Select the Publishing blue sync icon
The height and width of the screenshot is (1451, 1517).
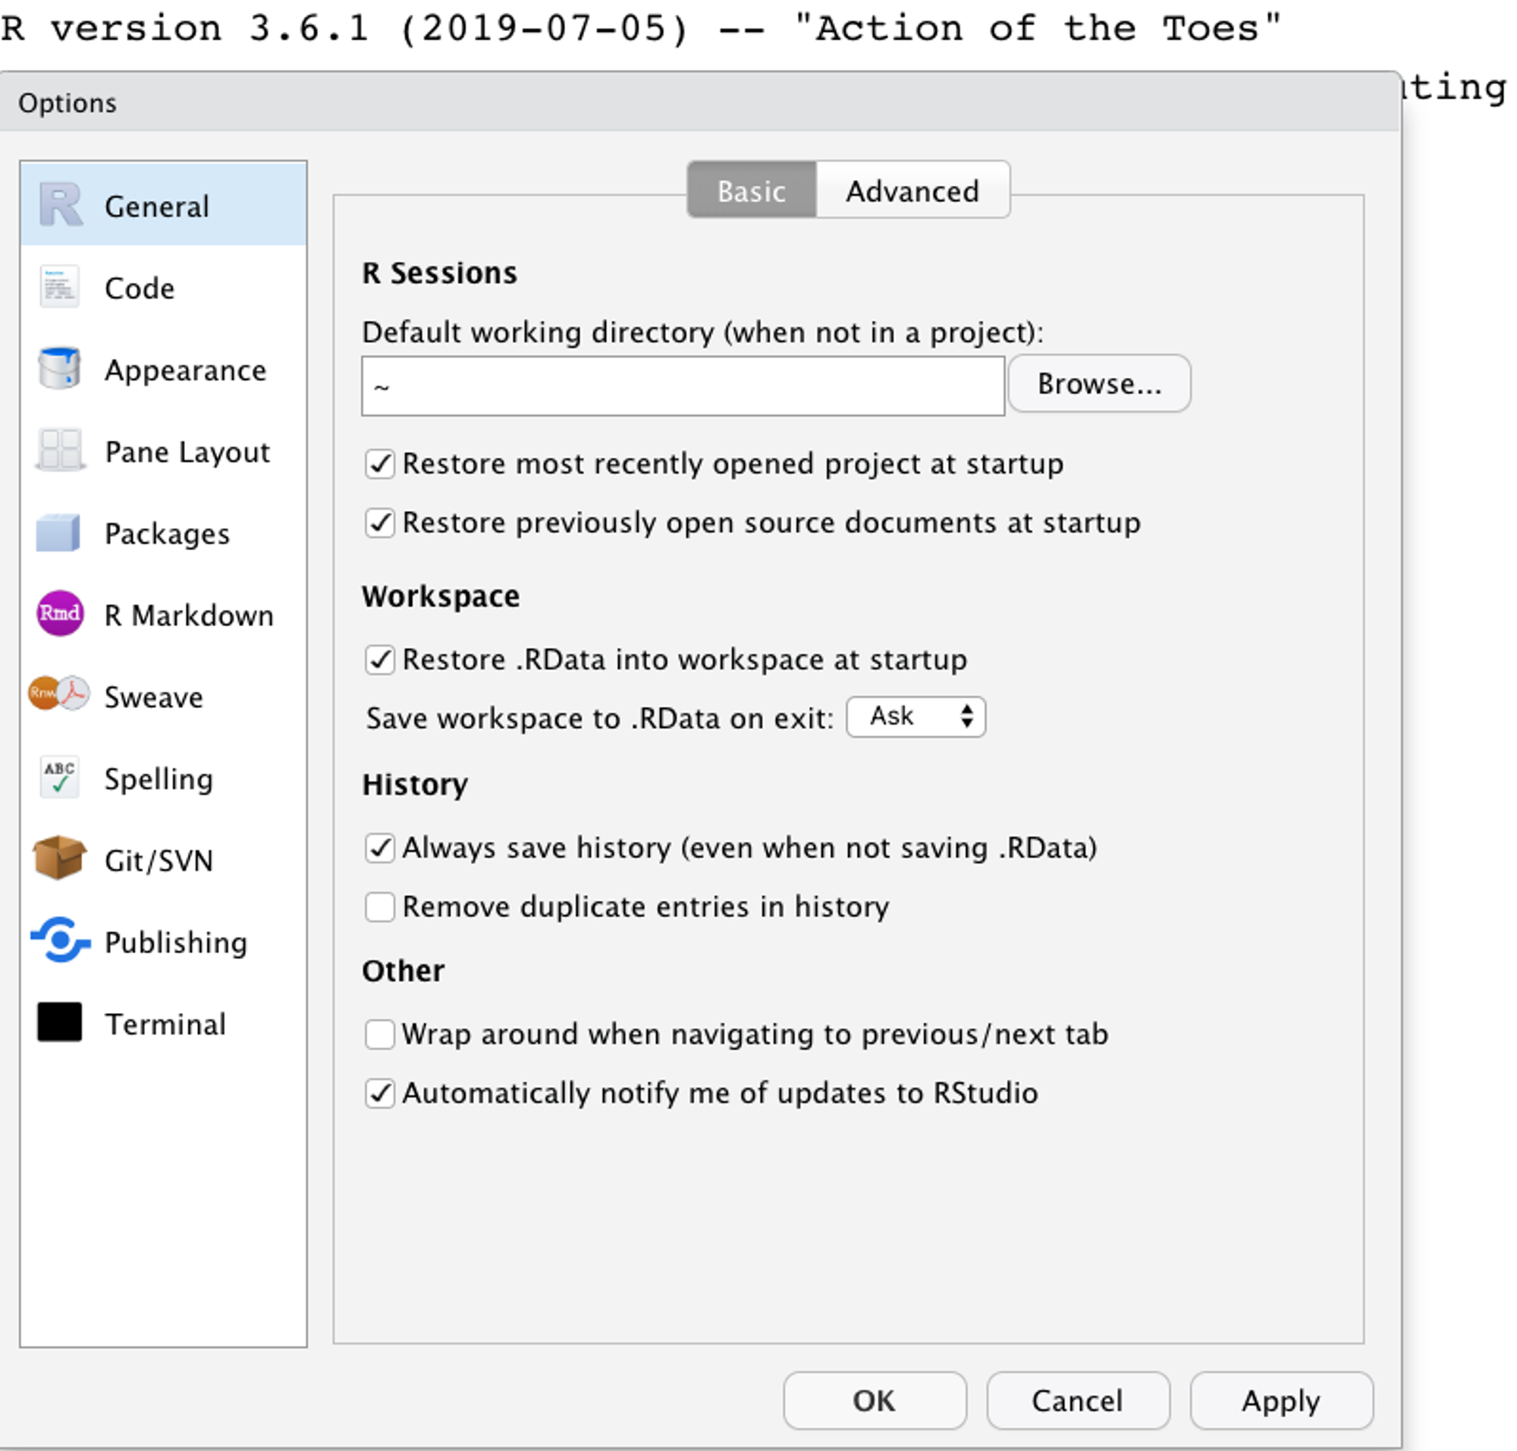[x=61, y=940]
